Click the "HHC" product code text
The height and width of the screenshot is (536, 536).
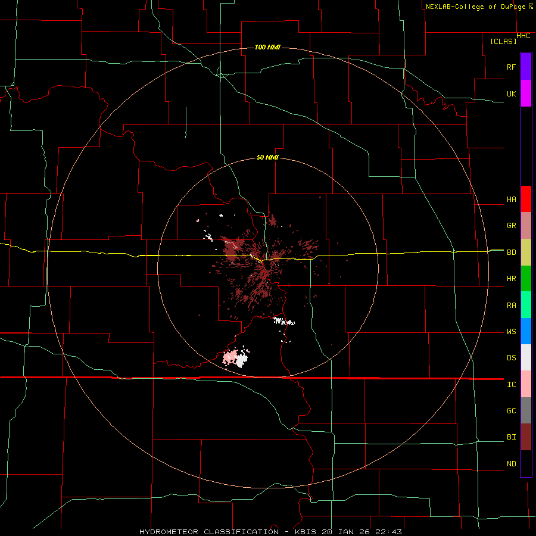click(x=523, y=36)
